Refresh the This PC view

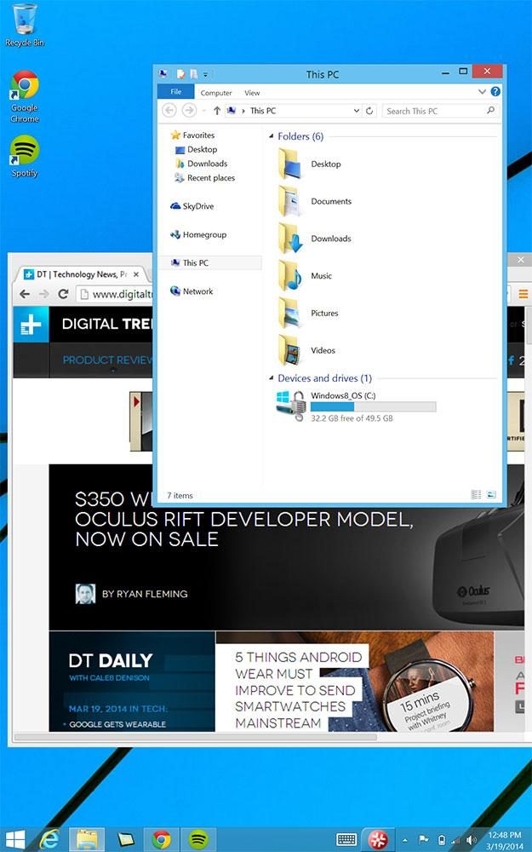369,111
